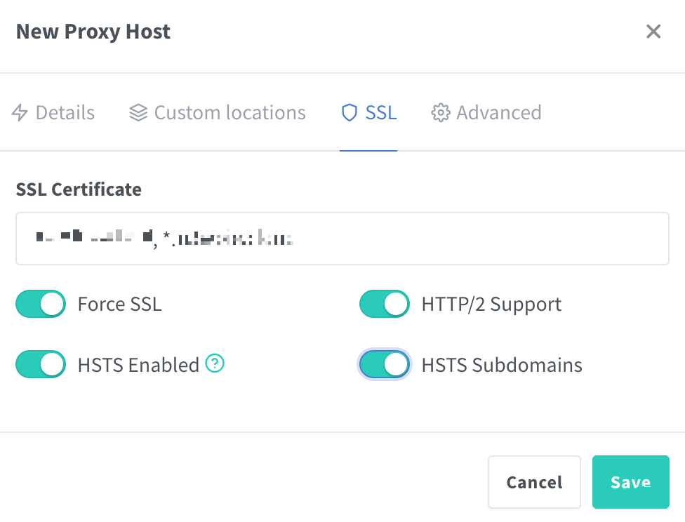
Task: Click the layers icon beside Custom locations
Action: [x=138, y=113]
